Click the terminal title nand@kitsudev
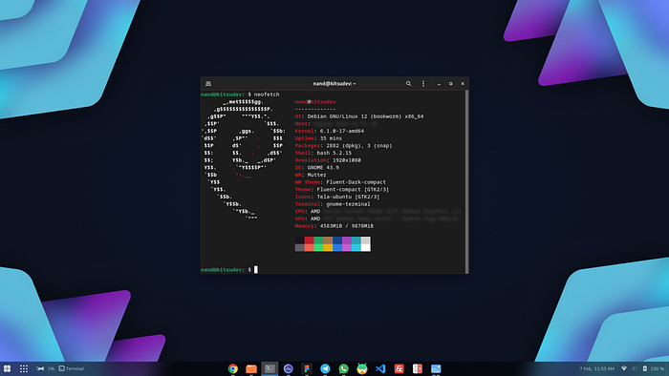The height and width of the screenshot is (376, 669). coord(334,84)
